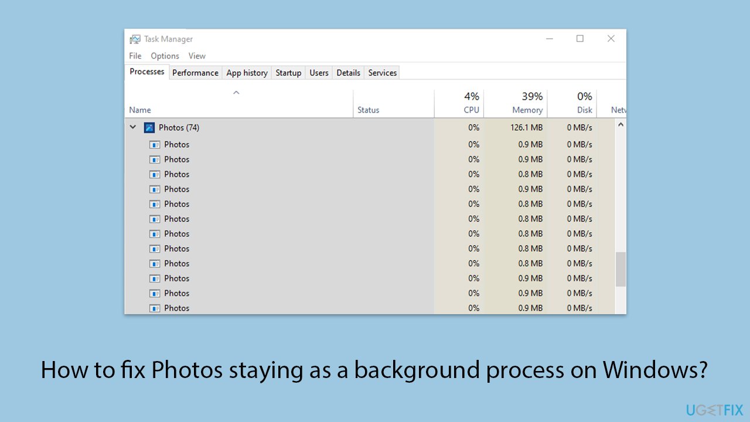Go to the Users tab
Viewport: 750px width, 422px height.
[x=319, y=73]
